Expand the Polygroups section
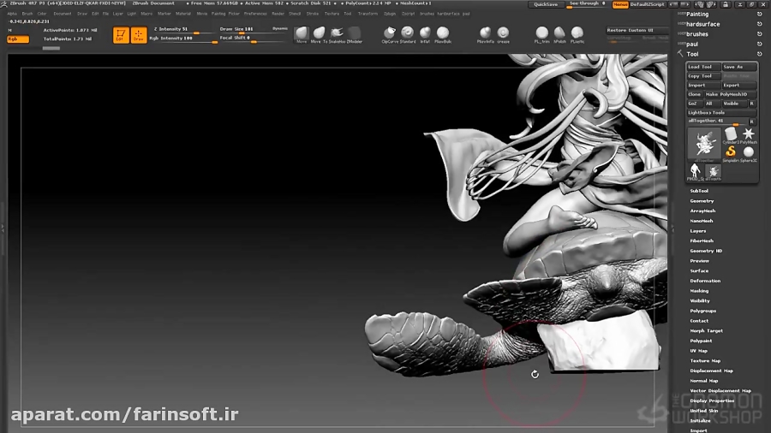This screenshot has width=771, height=433. point(702,311)
